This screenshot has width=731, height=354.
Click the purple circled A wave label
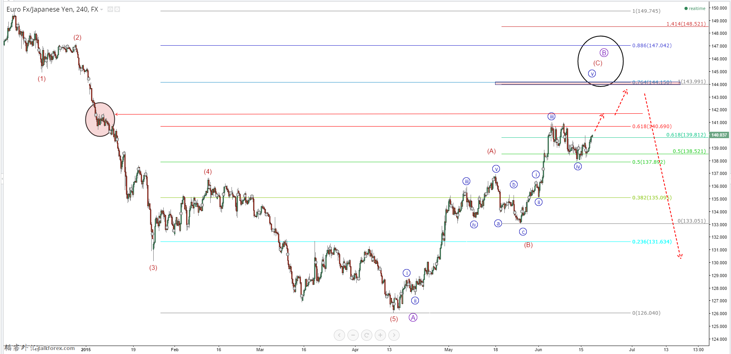tap(413, 318)
